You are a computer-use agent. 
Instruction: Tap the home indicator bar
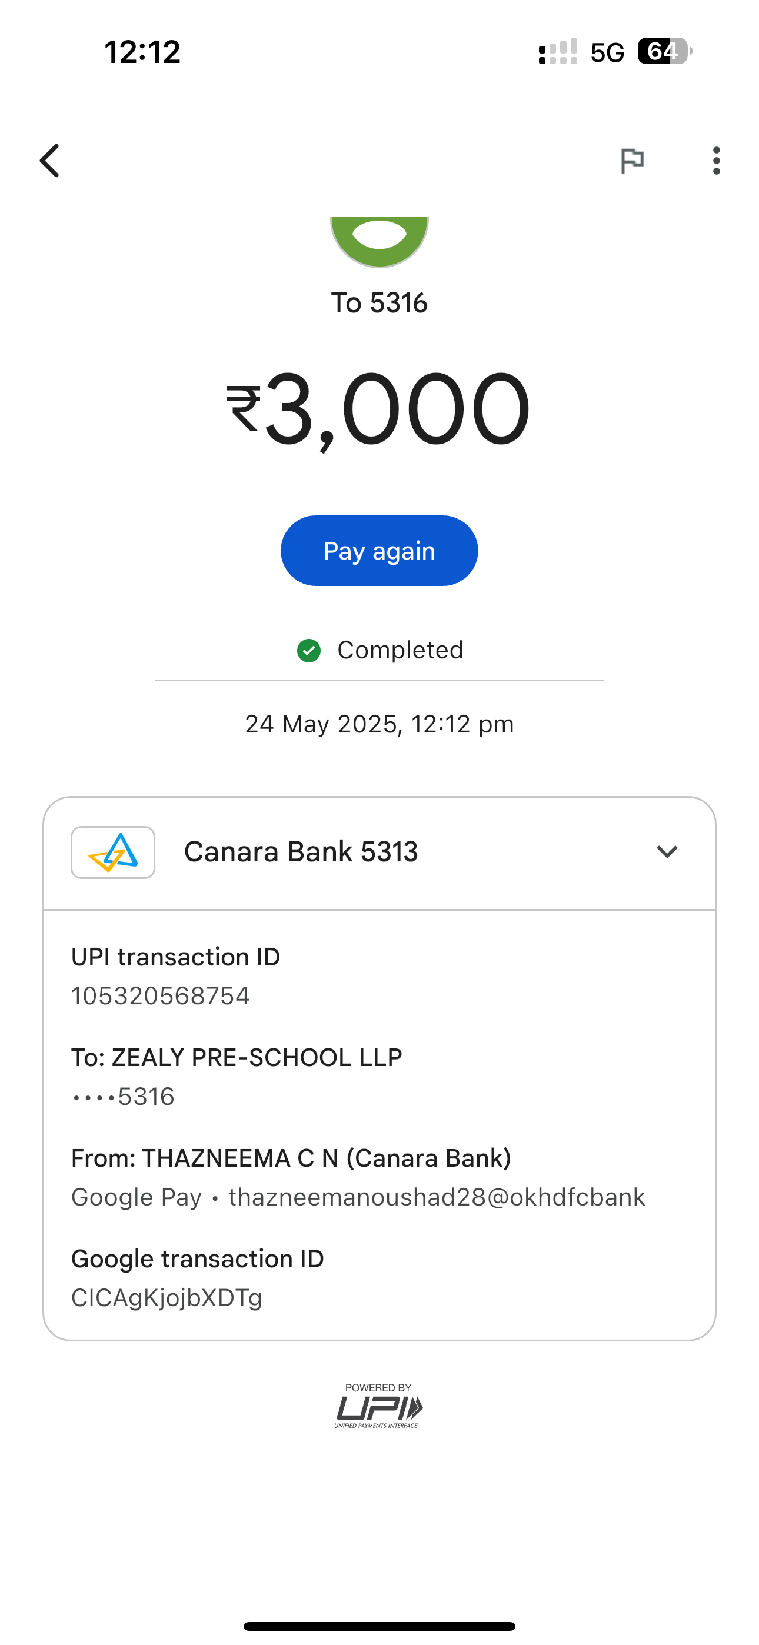coord(379,1626)
